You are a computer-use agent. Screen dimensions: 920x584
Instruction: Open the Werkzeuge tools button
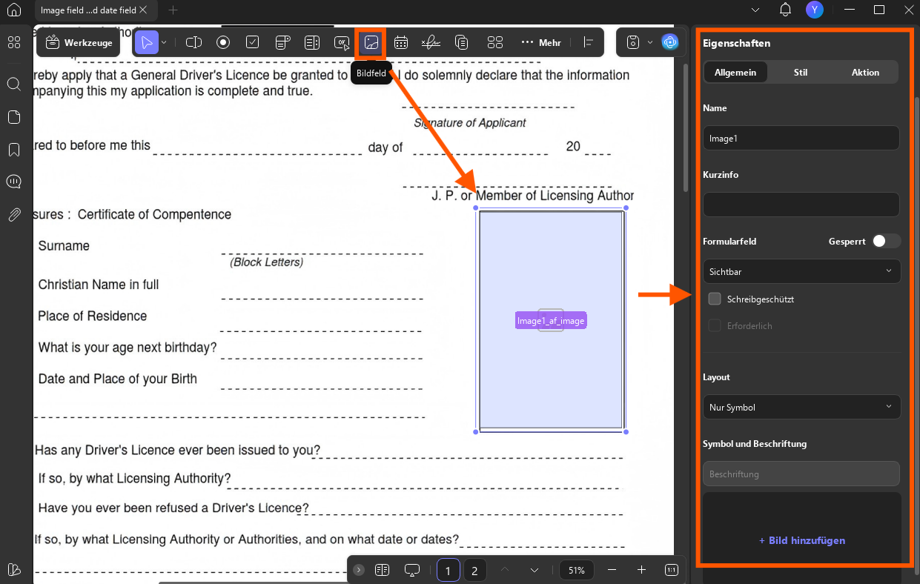[79, 43]
